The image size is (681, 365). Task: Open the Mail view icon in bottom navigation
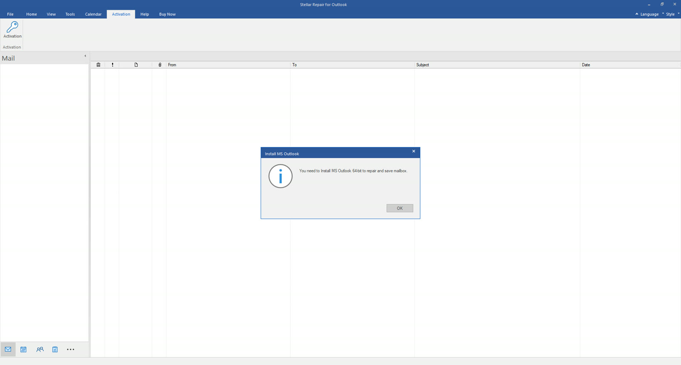[x=8, y=349]
